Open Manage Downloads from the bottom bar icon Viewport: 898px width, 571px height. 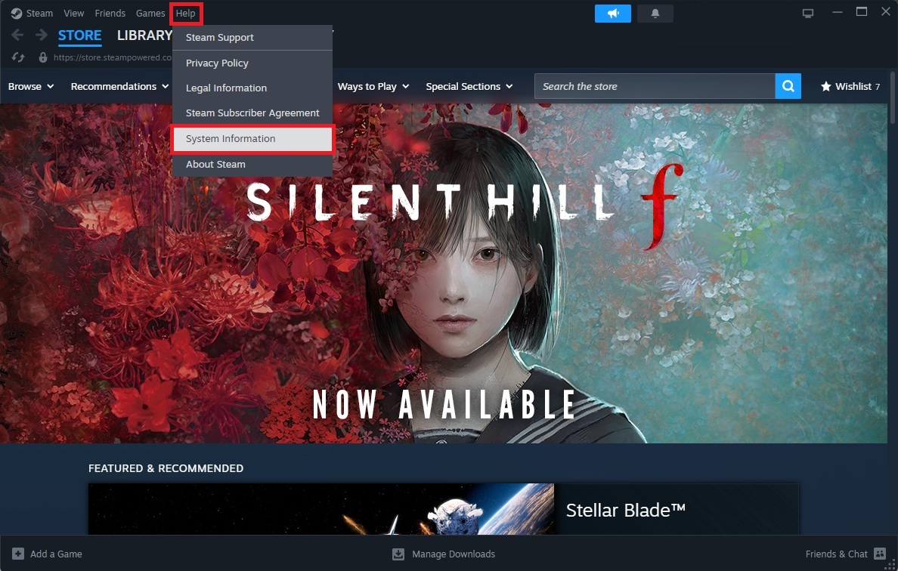[x=398, y=554]
